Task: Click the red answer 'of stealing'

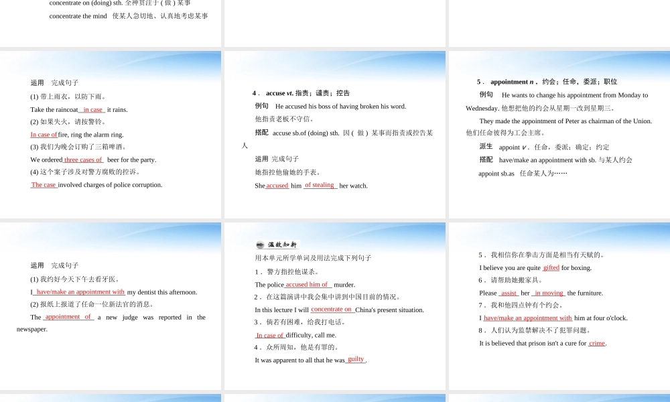Action: pyautogui.click(x=320, y=185)
